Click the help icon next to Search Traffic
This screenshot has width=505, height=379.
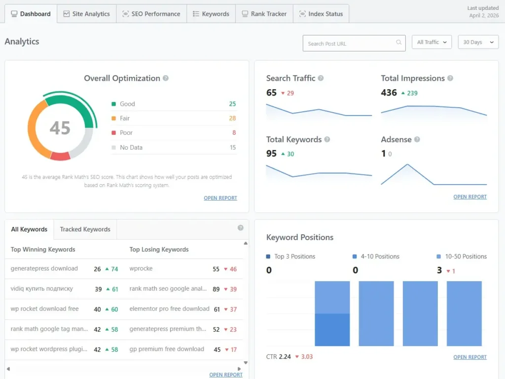(321, 78)
